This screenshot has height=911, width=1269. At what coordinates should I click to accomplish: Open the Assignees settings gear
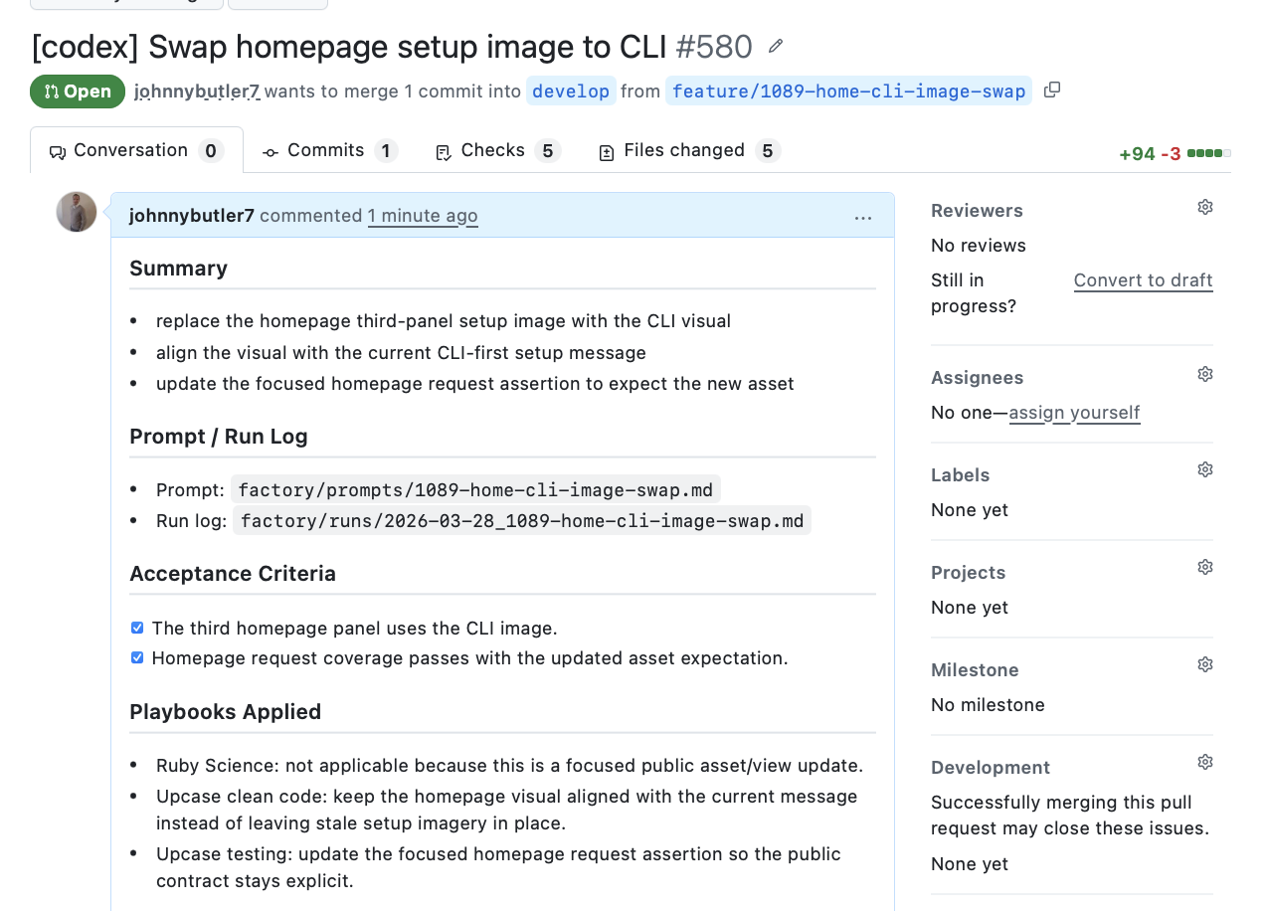[x=1204, y=373]
